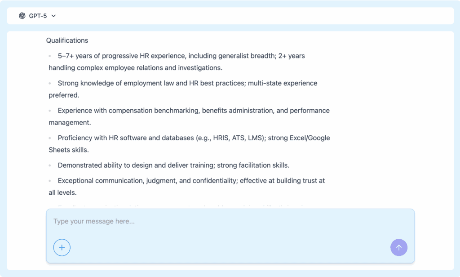This screenshot has height=277, width=460.
Task: Click the Qualifications heading
Action: click(x=67, y=40)
